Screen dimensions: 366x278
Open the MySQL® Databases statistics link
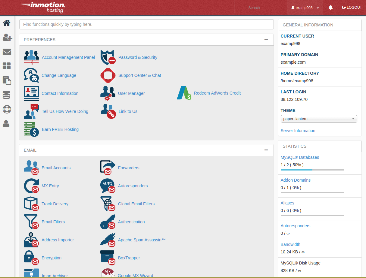click(x=299, y=157)
